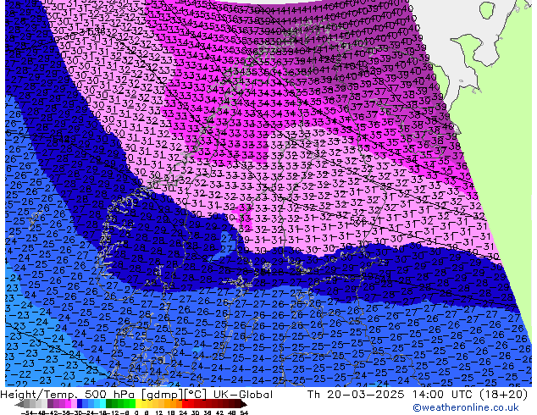The height and width of the screenshot is (415, 537).
Task: Pick the bright yellow legend swatch at 0
Action: coord(138,403)
